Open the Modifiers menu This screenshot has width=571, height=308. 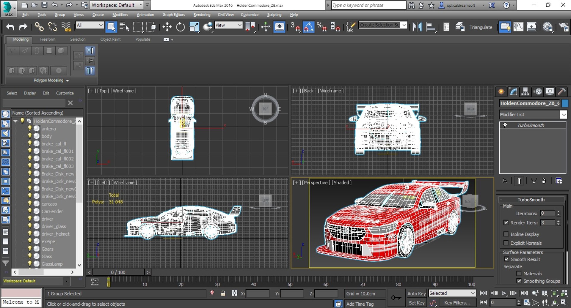click(x=120, y=15)
